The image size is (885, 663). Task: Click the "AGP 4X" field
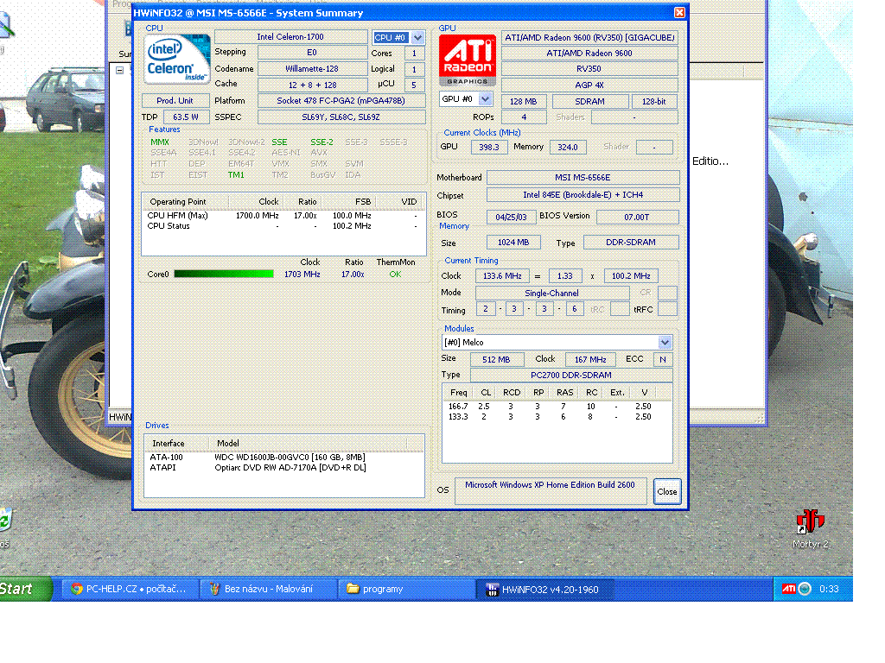589,85
